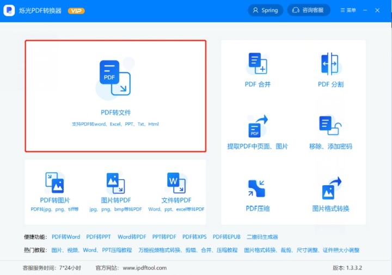Minimize the PDF converter window
Image resolution: width=392 pixels, height=275 pixels.
(365, 10)
